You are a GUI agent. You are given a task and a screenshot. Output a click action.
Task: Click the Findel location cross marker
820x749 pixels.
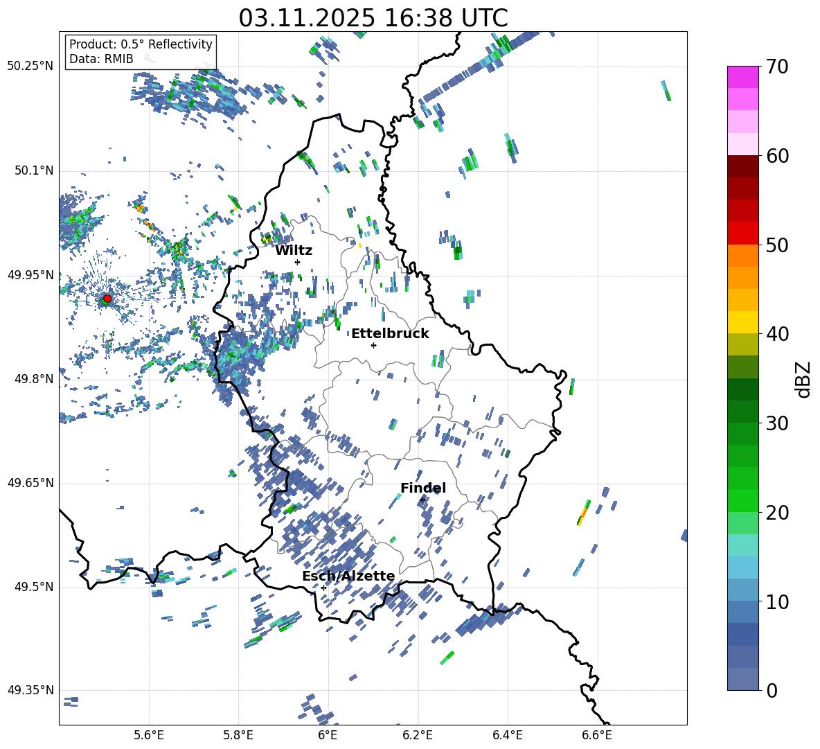(422, 499)
